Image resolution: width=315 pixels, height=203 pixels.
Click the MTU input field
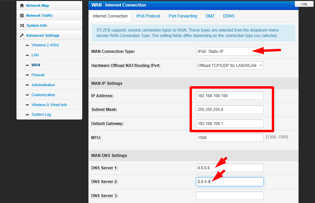[230, 137]
